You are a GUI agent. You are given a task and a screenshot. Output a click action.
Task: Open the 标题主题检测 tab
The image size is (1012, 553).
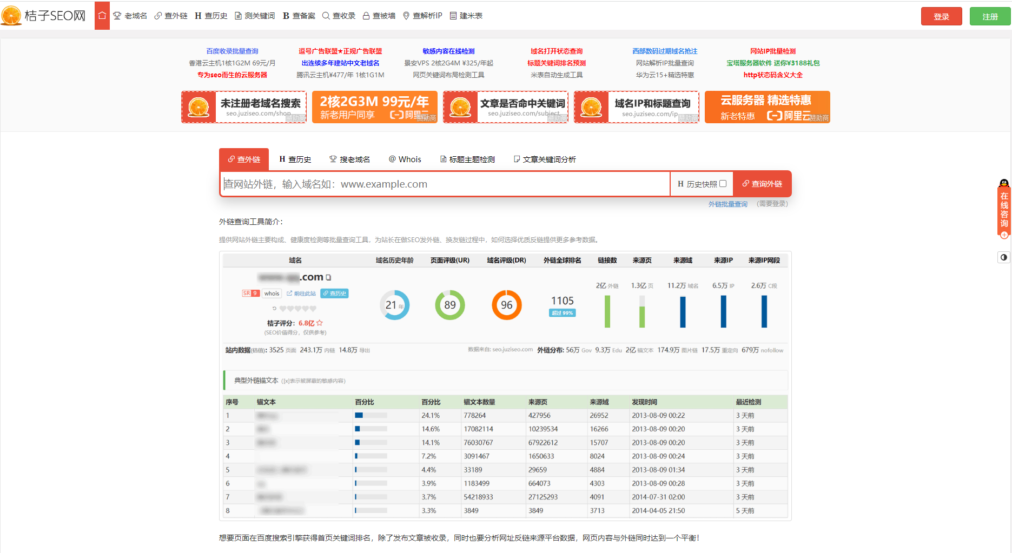click(467, 158)
